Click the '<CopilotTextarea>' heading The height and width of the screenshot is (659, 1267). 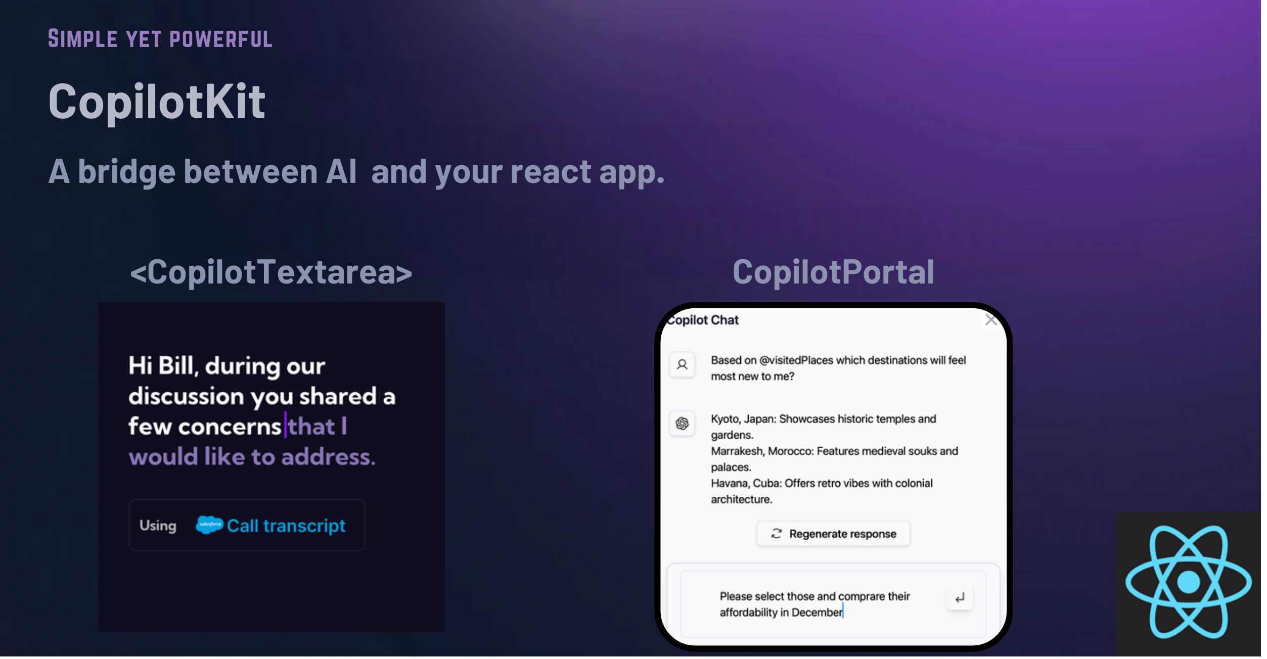[273, 273]
